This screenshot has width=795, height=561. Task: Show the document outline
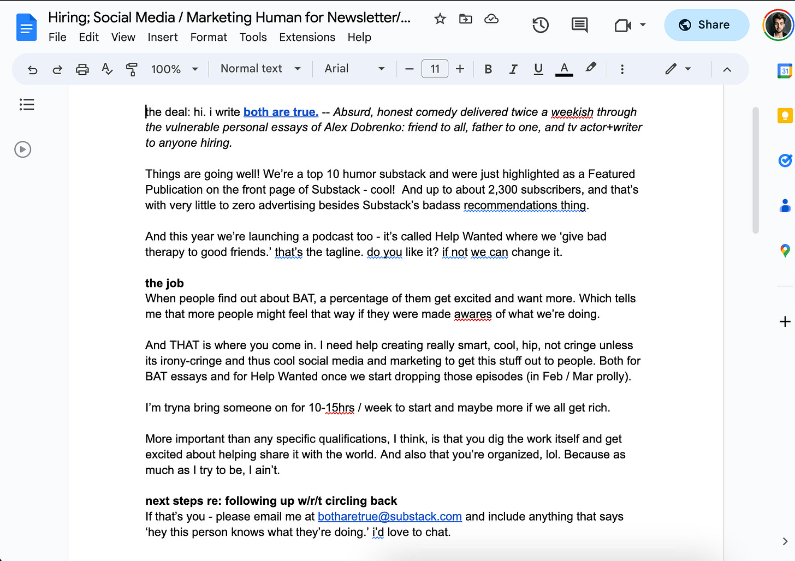click(27, 104)
